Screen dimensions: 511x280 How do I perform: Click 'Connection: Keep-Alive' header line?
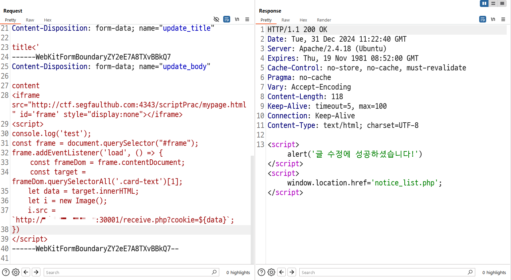click(311, 116)
